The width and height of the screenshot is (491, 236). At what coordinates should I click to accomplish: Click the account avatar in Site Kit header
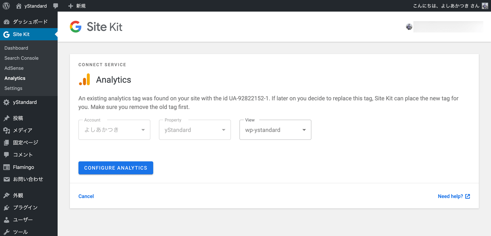point(409,27)
